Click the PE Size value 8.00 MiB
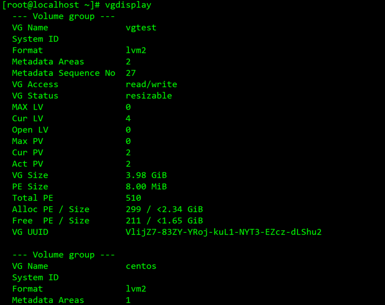The image size is (385, 305). pyautogui.click(x=146, y=187)
